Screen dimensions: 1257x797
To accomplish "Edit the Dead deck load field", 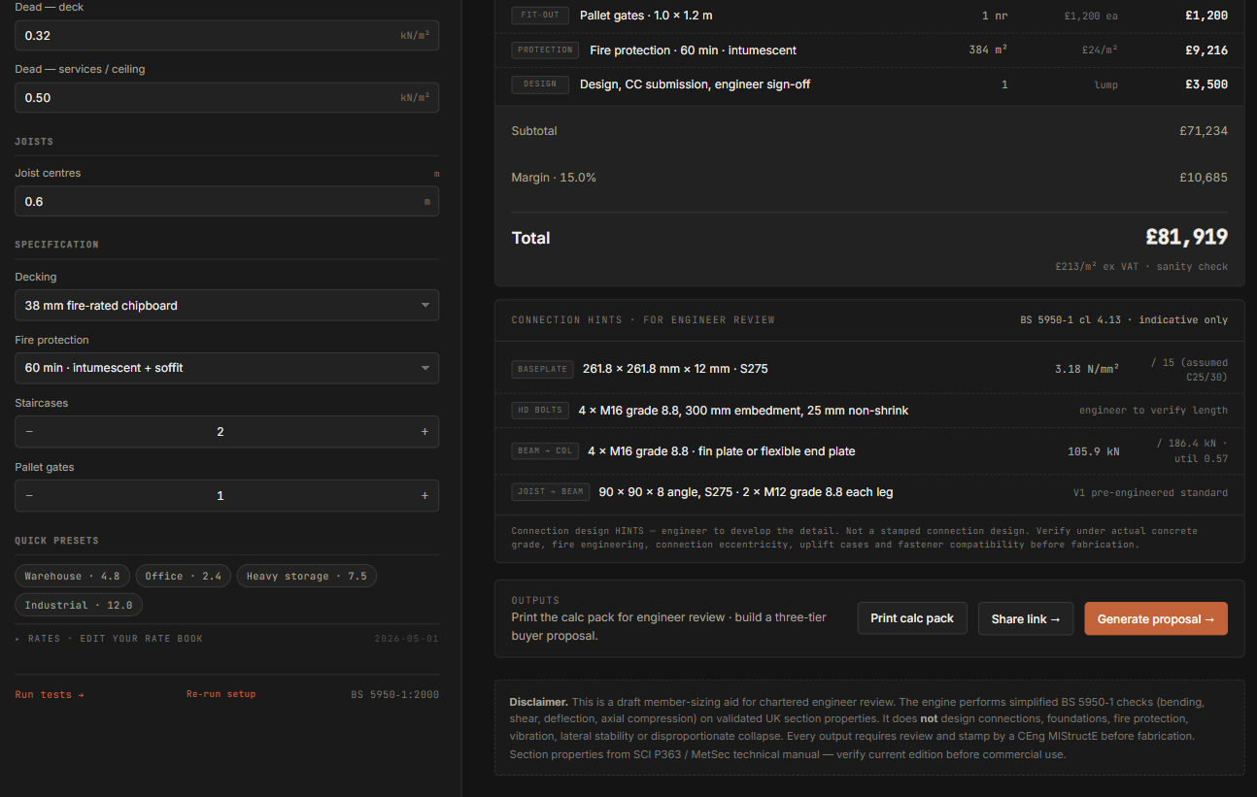I will pyautogui.click(x=226, y=35).
